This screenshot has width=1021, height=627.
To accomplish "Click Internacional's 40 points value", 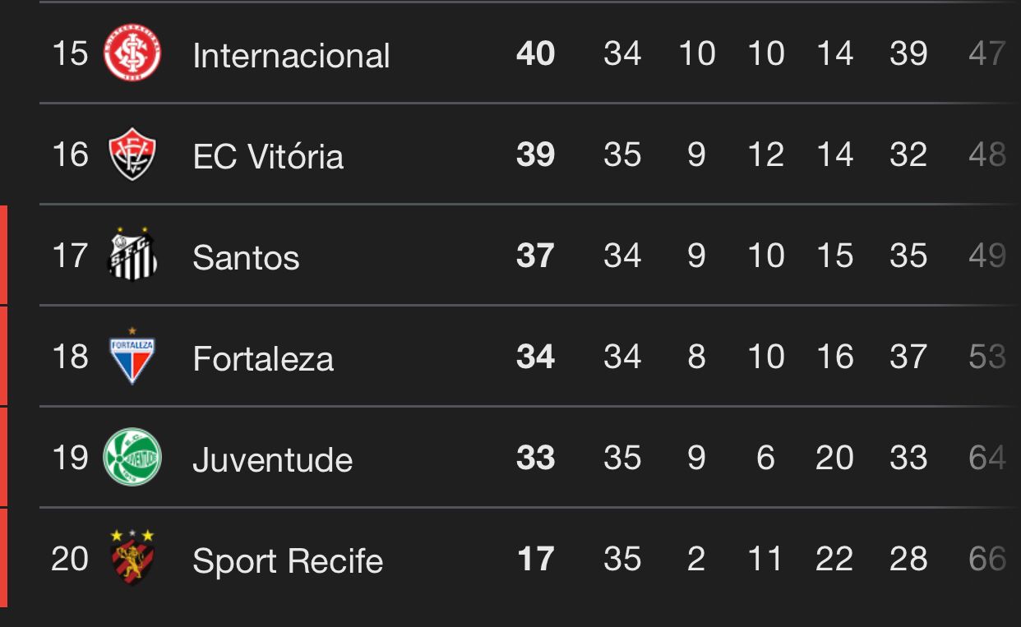I will 535,54.
